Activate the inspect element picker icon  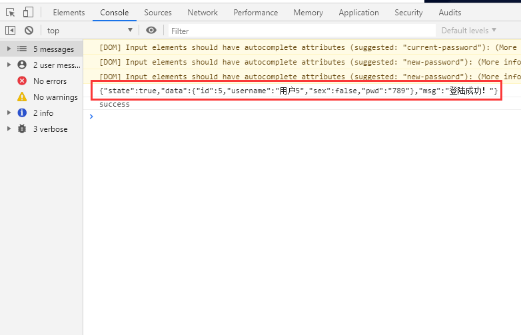coord(10,13)
